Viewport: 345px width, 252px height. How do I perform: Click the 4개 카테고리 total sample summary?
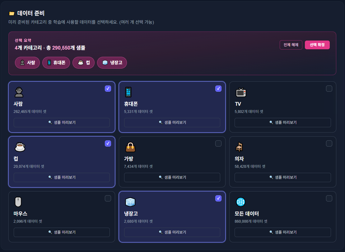coord(50,48)
